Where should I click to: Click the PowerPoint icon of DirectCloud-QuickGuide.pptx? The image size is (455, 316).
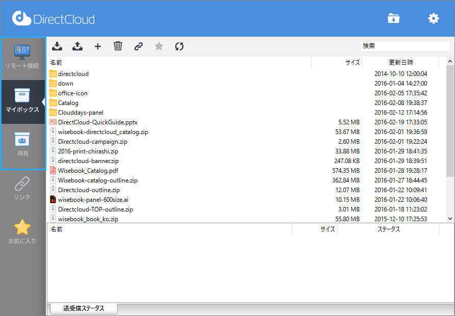pos(53,122)
